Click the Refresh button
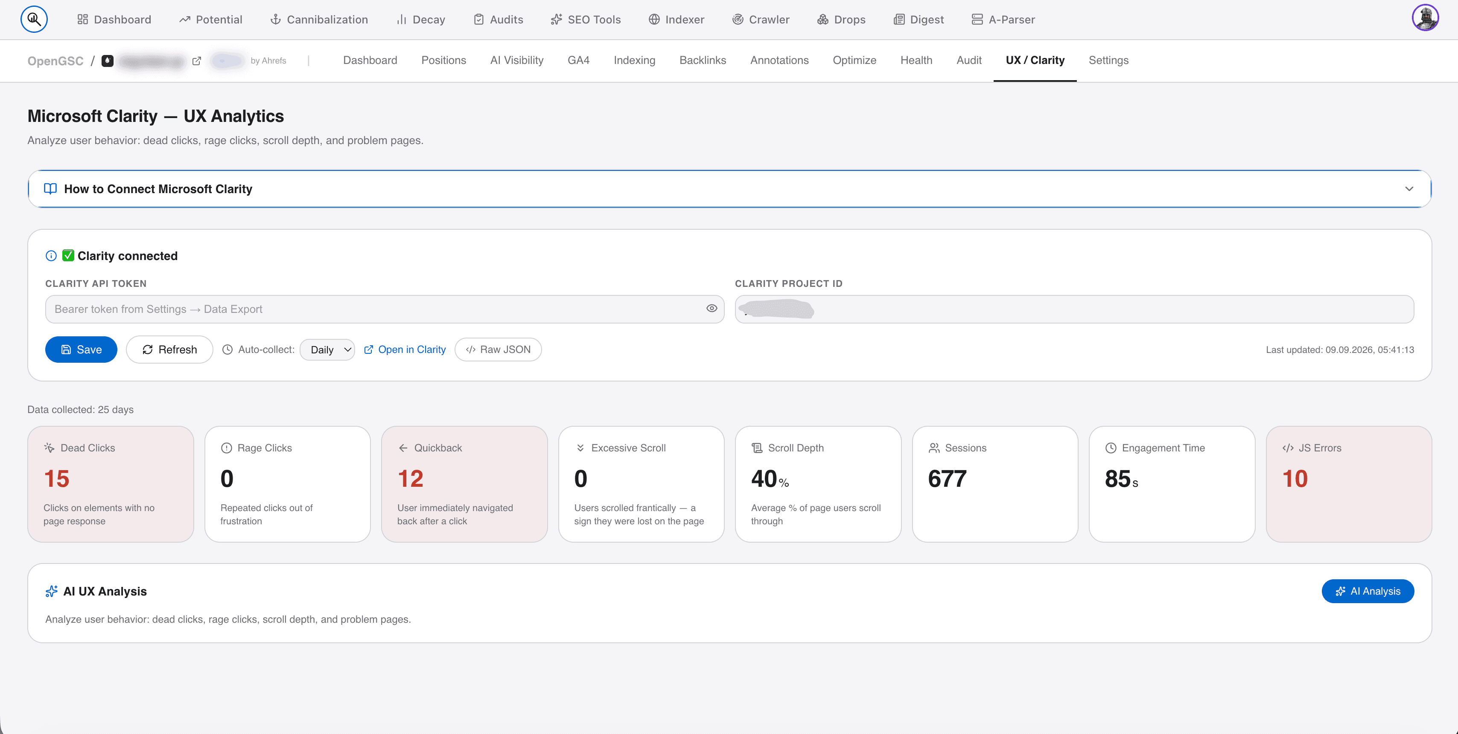Viewport: 1458px width, 734px height. coord(169,350)
